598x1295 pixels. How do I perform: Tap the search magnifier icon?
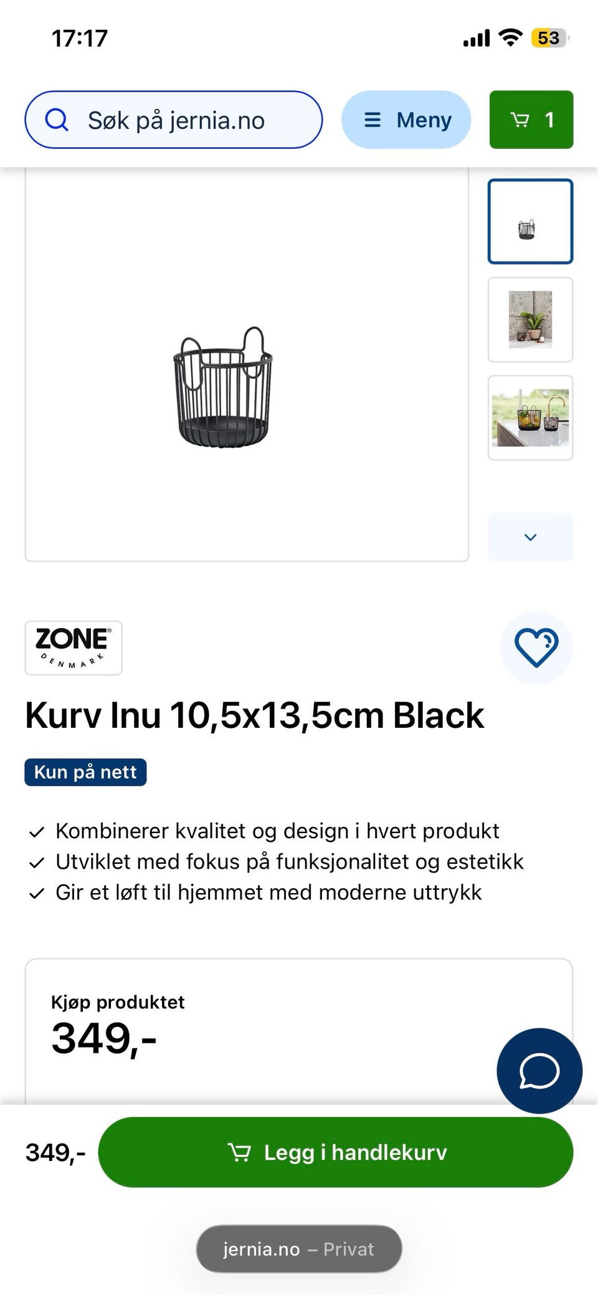pos(57,120)
